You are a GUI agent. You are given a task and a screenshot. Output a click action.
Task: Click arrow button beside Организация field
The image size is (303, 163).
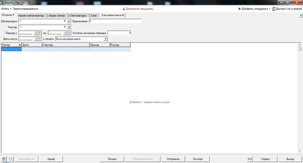pyautogui.click(x=69, y=21)
